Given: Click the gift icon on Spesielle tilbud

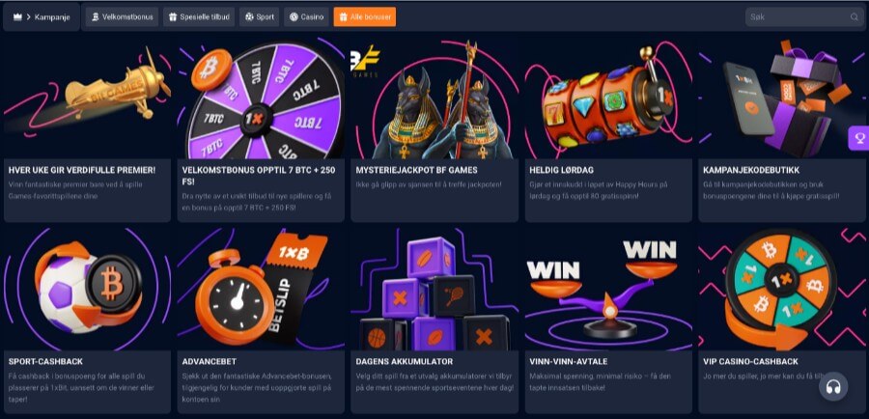Looking at the screenshot, I should coord(174,17).
